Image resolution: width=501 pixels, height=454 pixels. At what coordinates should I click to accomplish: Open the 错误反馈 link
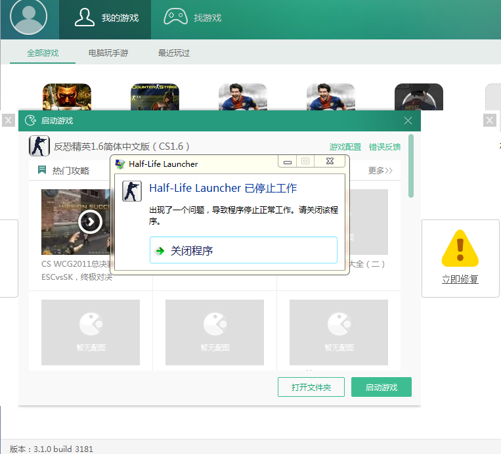(x=385, y=147)
